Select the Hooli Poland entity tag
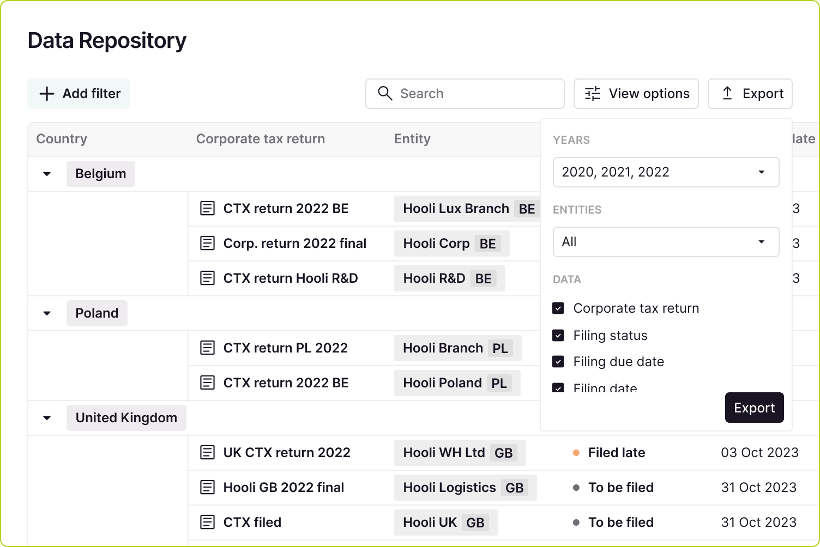 [x=457, y=382]
